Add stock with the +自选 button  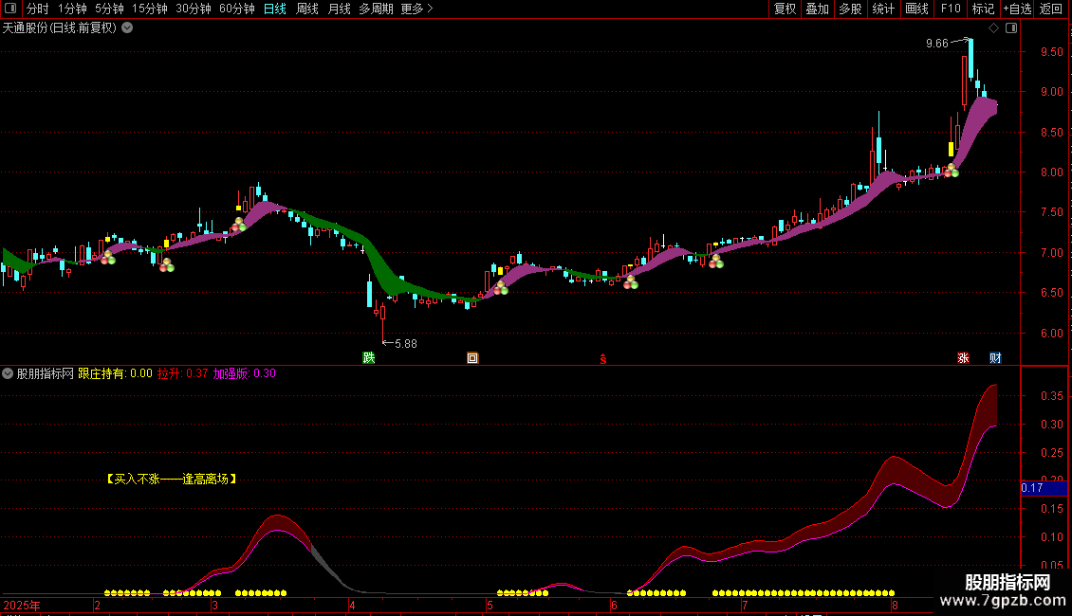tap(1017, 9)
